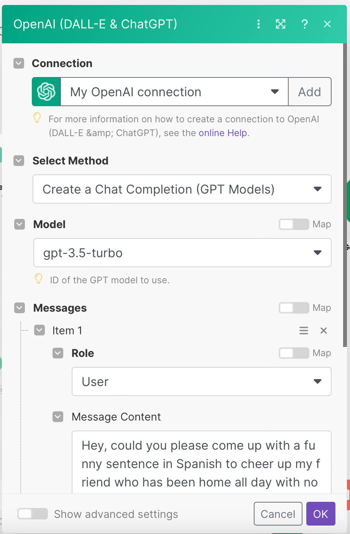Click the drag handle icon for Item 1

coord(304,330)
